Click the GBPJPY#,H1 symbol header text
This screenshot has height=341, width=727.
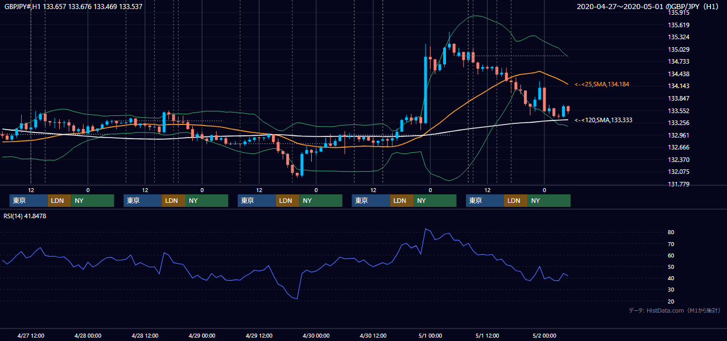coord(73,7)
